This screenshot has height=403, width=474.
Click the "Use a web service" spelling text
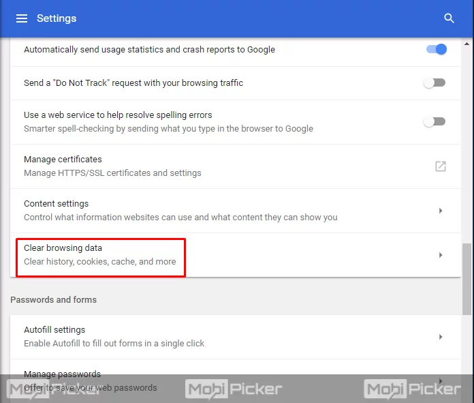pyautogui.click(x=118, y=115)
